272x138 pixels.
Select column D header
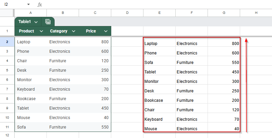[127, 13]
